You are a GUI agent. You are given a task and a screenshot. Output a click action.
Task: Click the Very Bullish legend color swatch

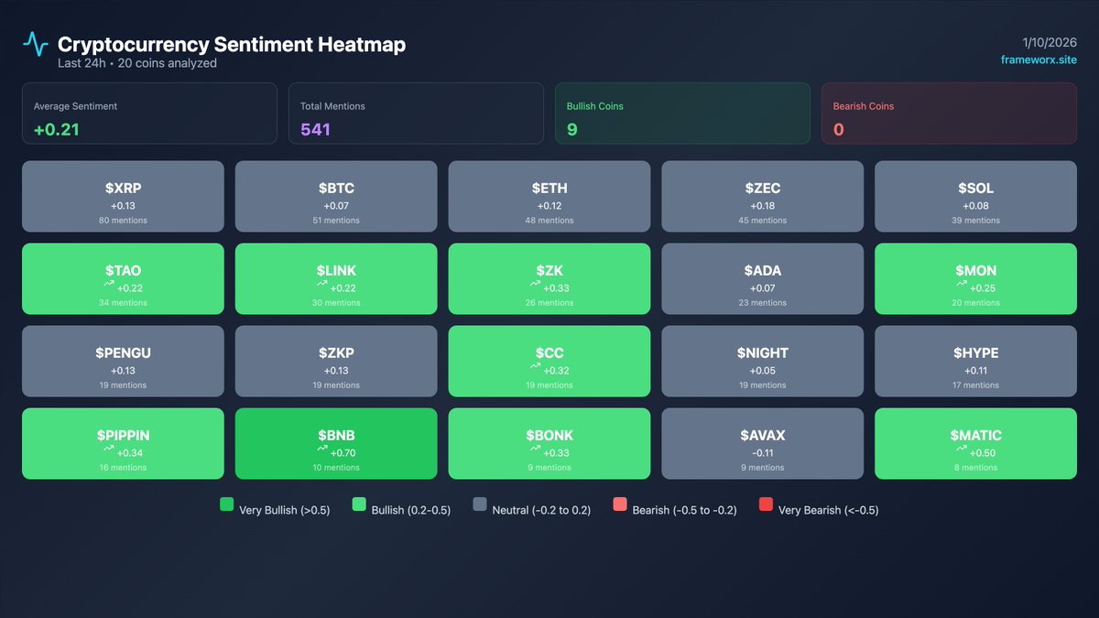tap(227, 504)
